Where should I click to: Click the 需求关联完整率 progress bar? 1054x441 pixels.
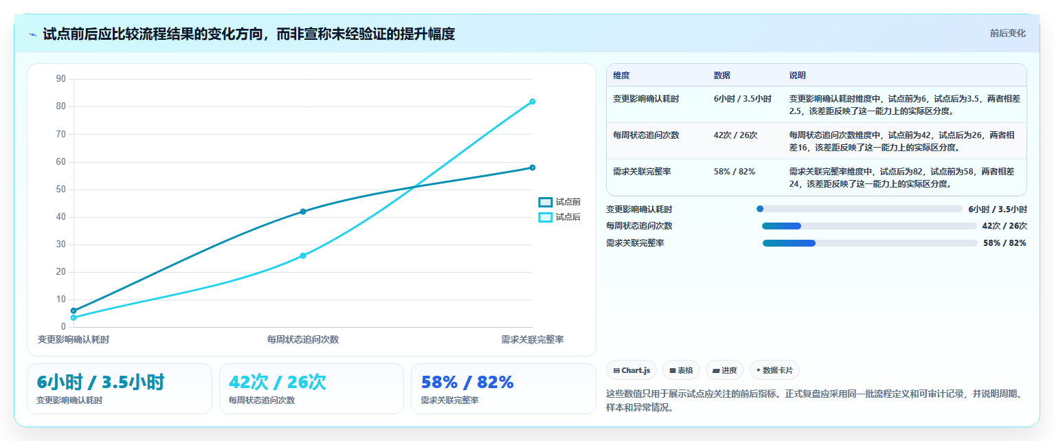click(x=870, y=243)
